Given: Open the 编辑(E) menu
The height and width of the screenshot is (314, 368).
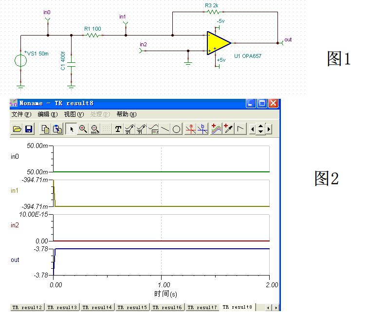Looking at the screenshot, I should pyautogui.click(x=48, y=114).
